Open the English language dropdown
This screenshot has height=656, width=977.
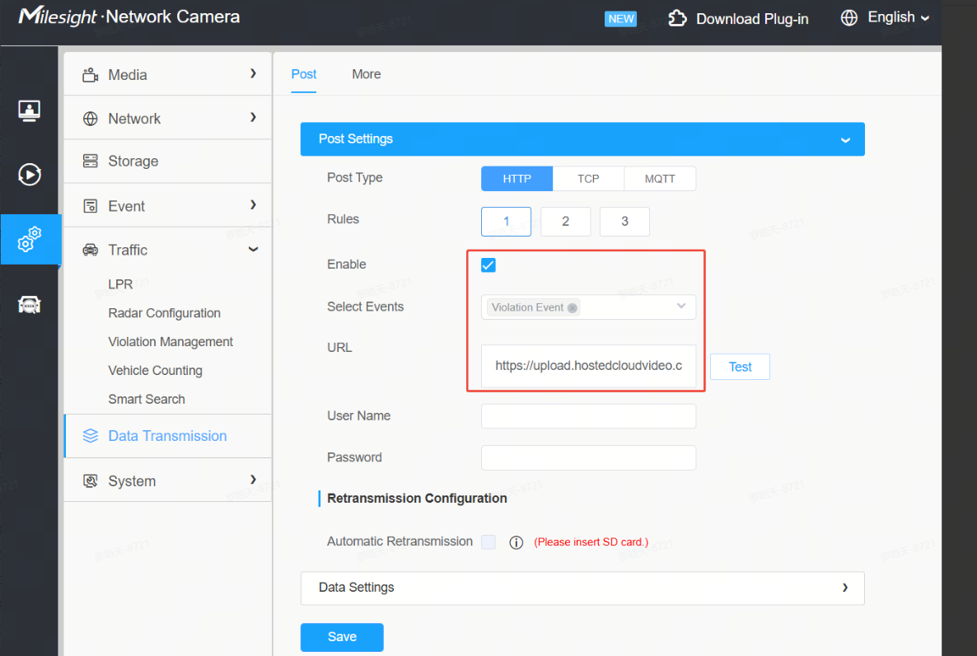click(x=899, y=17)
